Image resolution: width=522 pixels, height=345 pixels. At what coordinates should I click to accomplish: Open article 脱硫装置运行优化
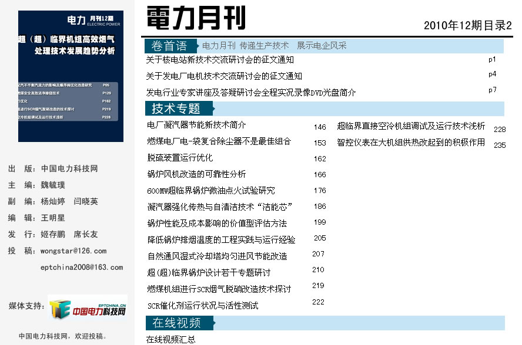pyautogui.click(x=180, y=158)
